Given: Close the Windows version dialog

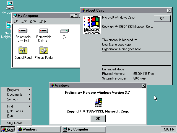Looking at the screenshot, I should 144,86.
